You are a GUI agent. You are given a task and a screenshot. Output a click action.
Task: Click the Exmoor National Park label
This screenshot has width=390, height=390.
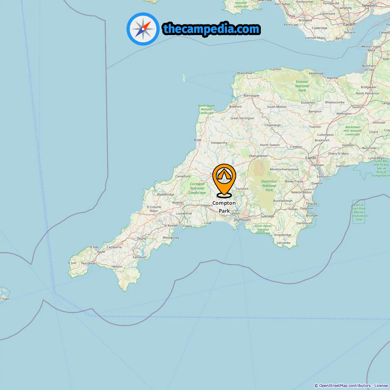(302, 86)
